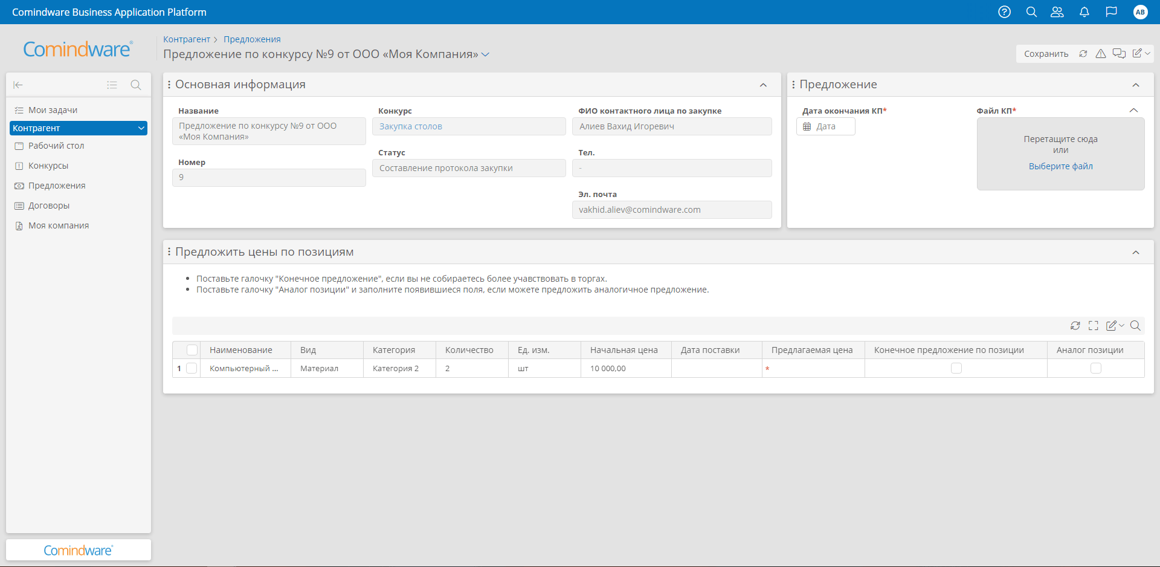Open the positions table edit pencil menu
Viewport: 1160px width, 567px height.
click(1115, 326)
